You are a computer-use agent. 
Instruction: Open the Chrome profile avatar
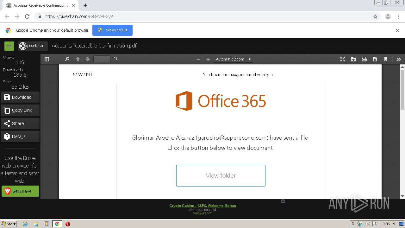click(x=388, y=16)
